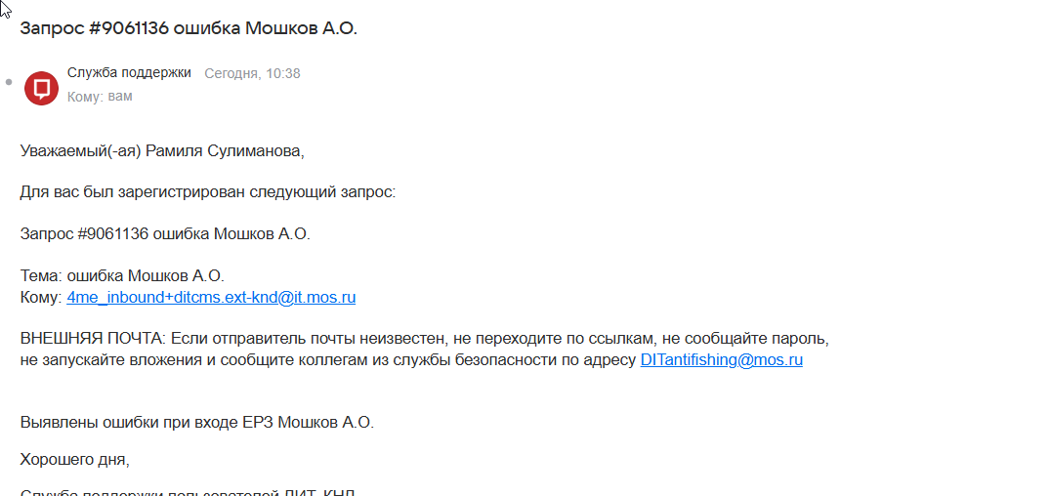Click the red support service sender avatar
1051x496 pixels.
pyautogui.click(x=41, y=87)
